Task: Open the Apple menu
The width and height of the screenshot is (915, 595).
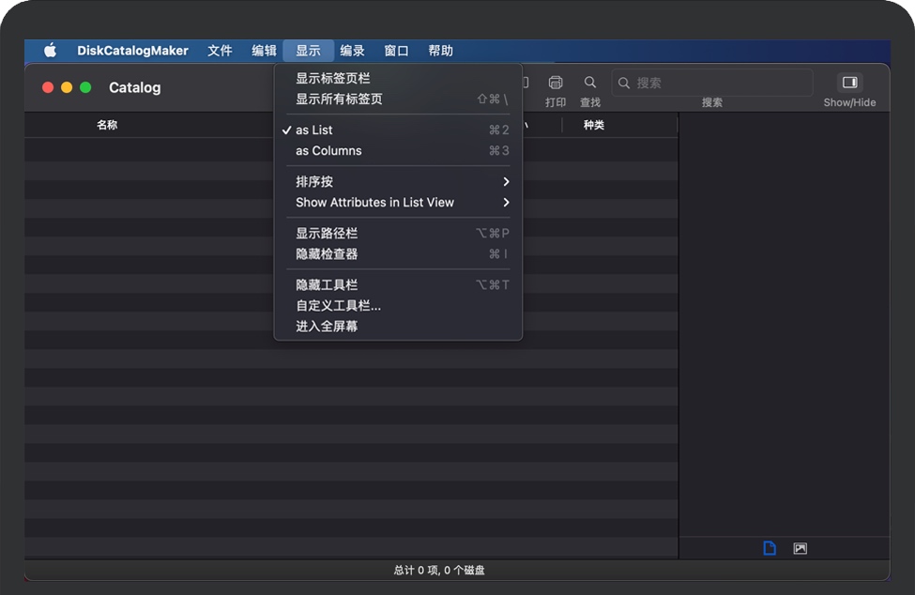Action: pyautogui.click(x=50, y=51)
